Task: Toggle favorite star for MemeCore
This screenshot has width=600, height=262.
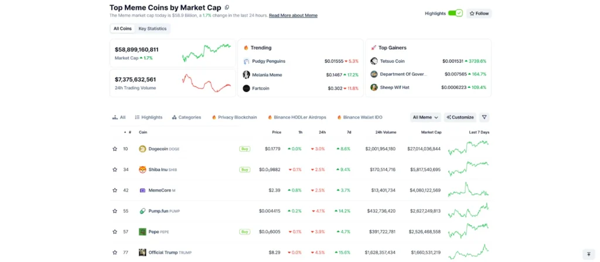Action: [x=115, y=190]
